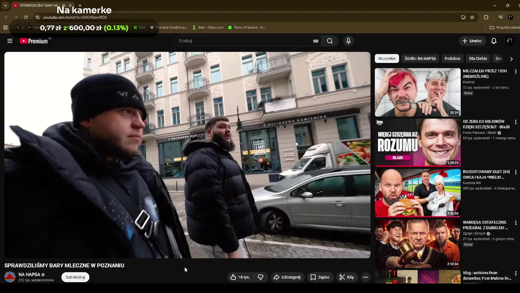Open the Terms of Service - Ki... bookmark
Image resolution: width=520 pixels, height=293 pixels.
pyautogui.click(x=247, y=27)
